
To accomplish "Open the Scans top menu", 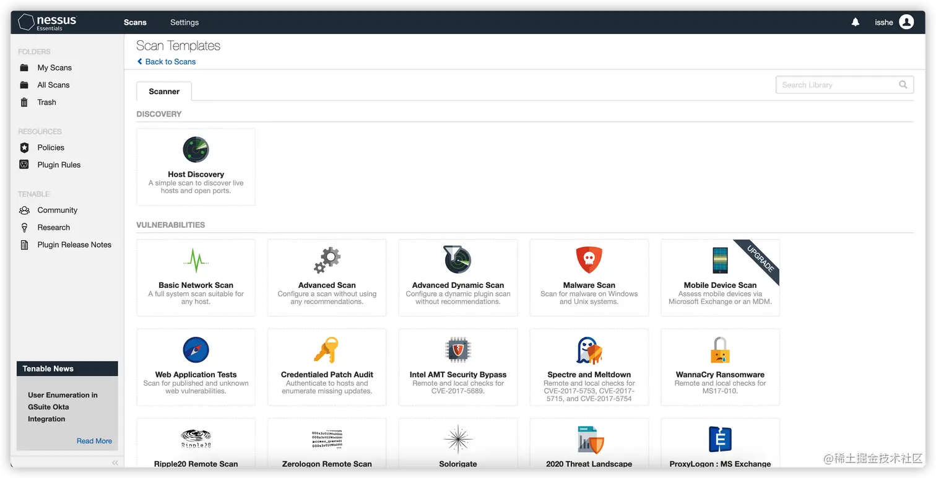I will click(x=135, y=22).
